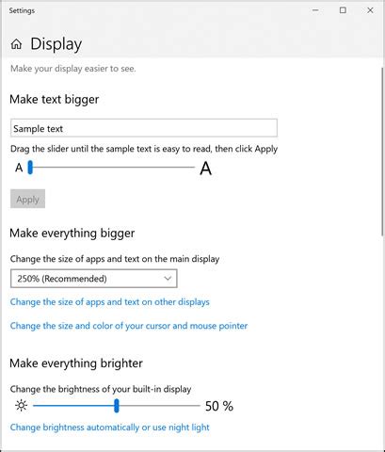Click the brightness slider handle
This screenshot has width=385, height=452.
click(117, 406)
